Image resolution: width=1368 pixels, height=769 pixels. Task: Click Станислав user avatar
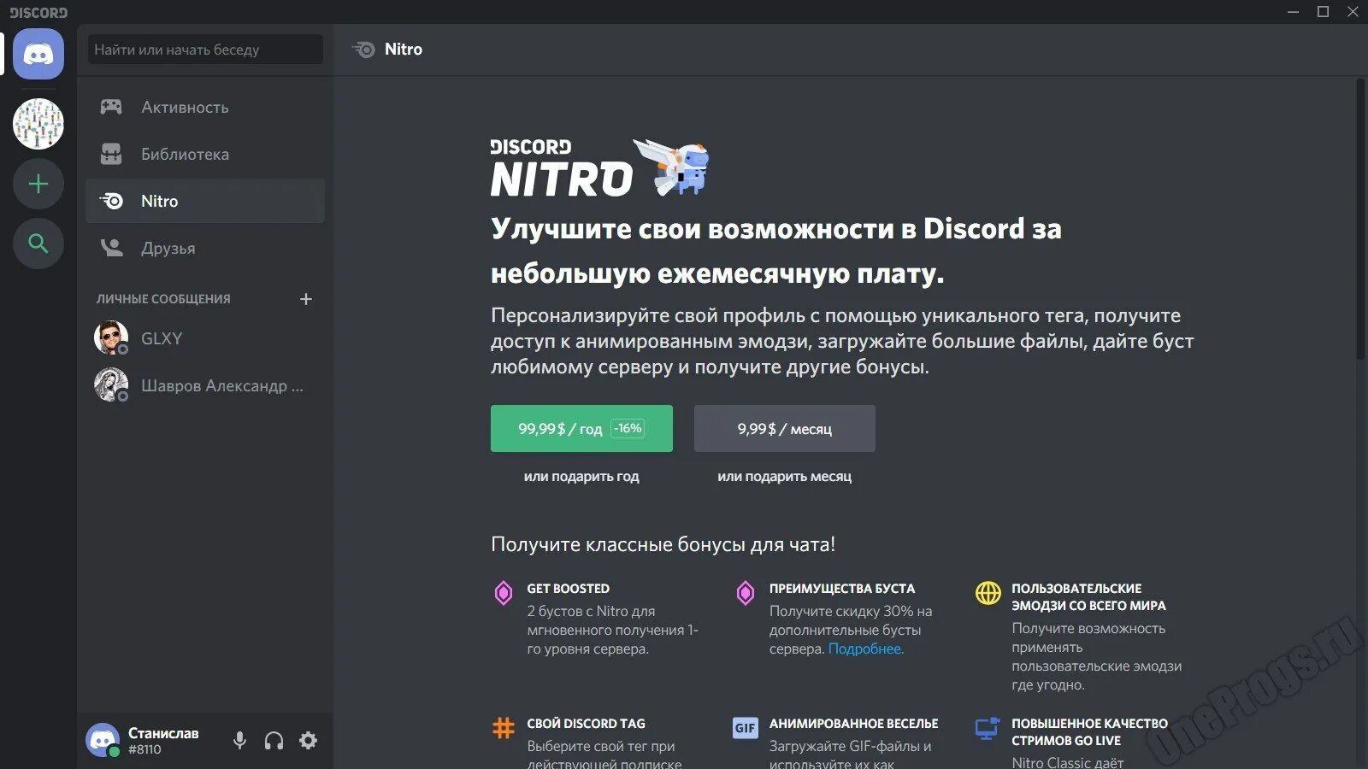tap(103, 740)
